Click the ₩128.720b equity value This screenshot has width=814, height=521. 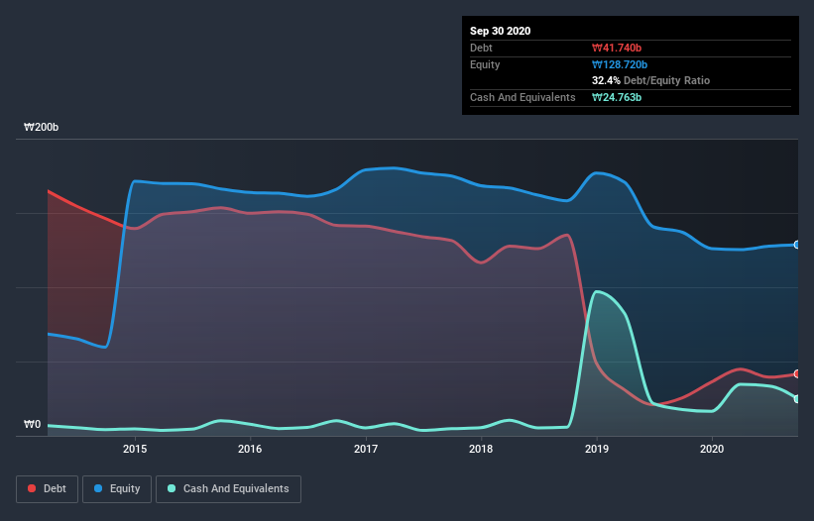(620, 64)
